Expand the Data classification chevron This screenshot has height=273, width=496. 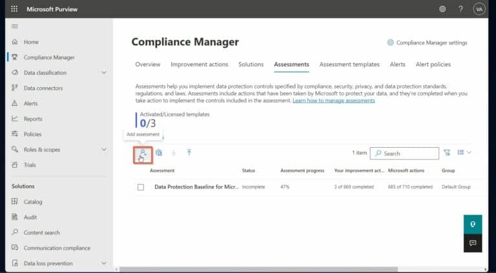(104, 73)
